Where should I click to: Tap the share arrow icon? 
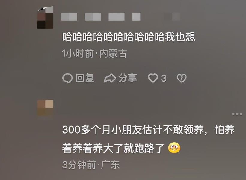point(110,78)
